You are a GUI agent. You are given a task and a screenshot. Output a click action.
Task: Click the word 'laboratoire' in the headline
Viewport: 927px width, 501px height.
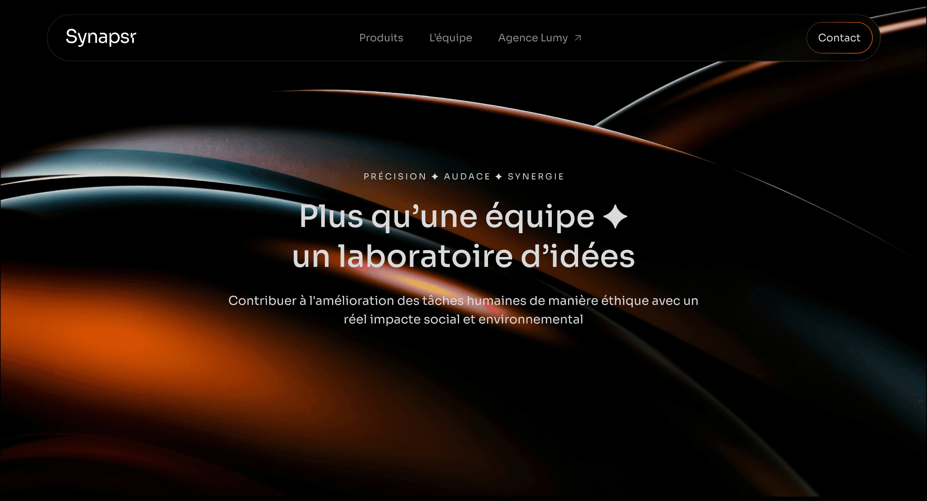coord(425,257)
